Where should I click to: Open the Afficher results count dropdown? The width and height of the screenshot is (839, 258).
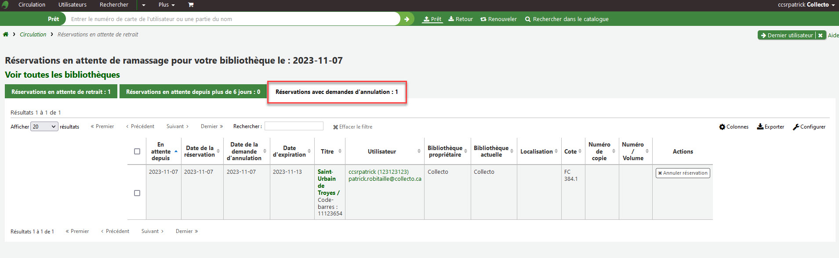coord(44,127)
